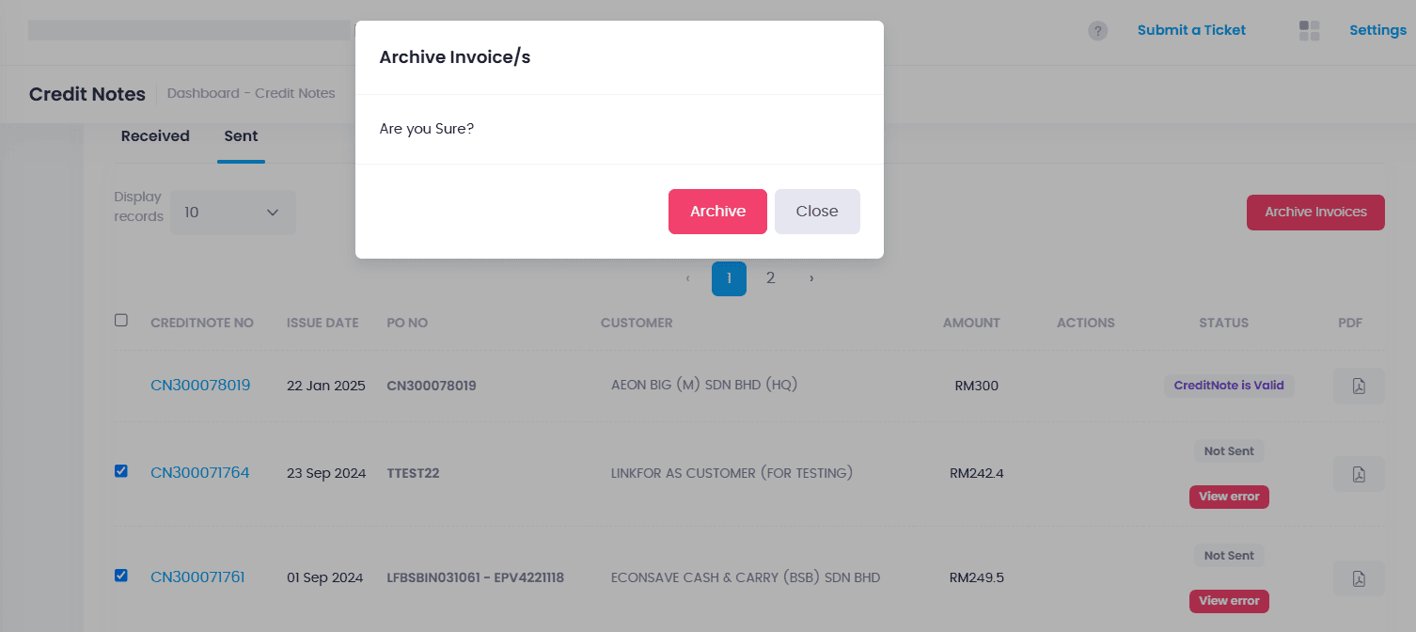Uncheck the CN300071761 row checkbox

(x=121, y=576)
